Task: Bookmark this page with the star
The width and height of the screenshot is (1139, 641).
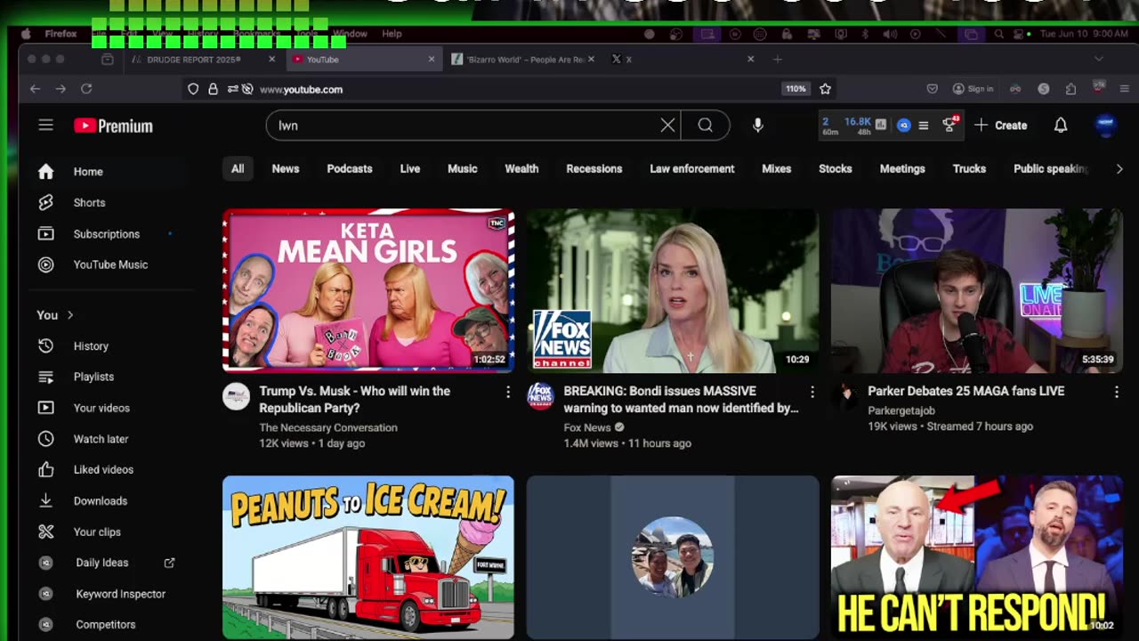Action: point(825,89)
